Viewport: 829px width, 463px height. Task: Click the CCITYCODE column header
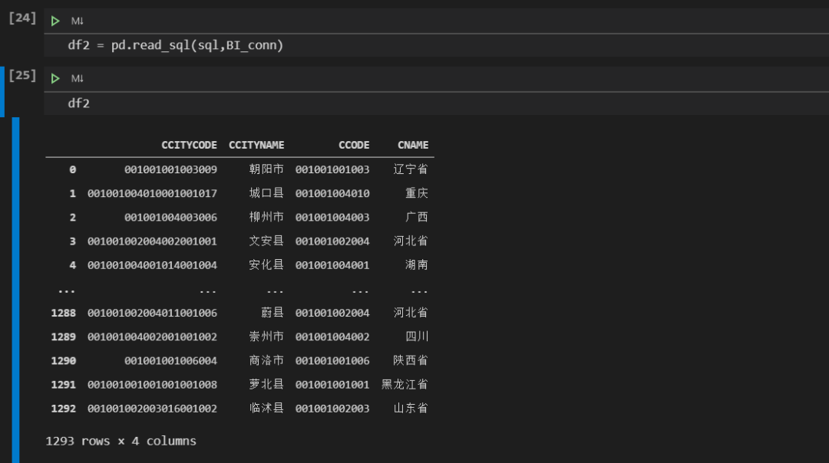pyautogui.click(x=190, y=145)
